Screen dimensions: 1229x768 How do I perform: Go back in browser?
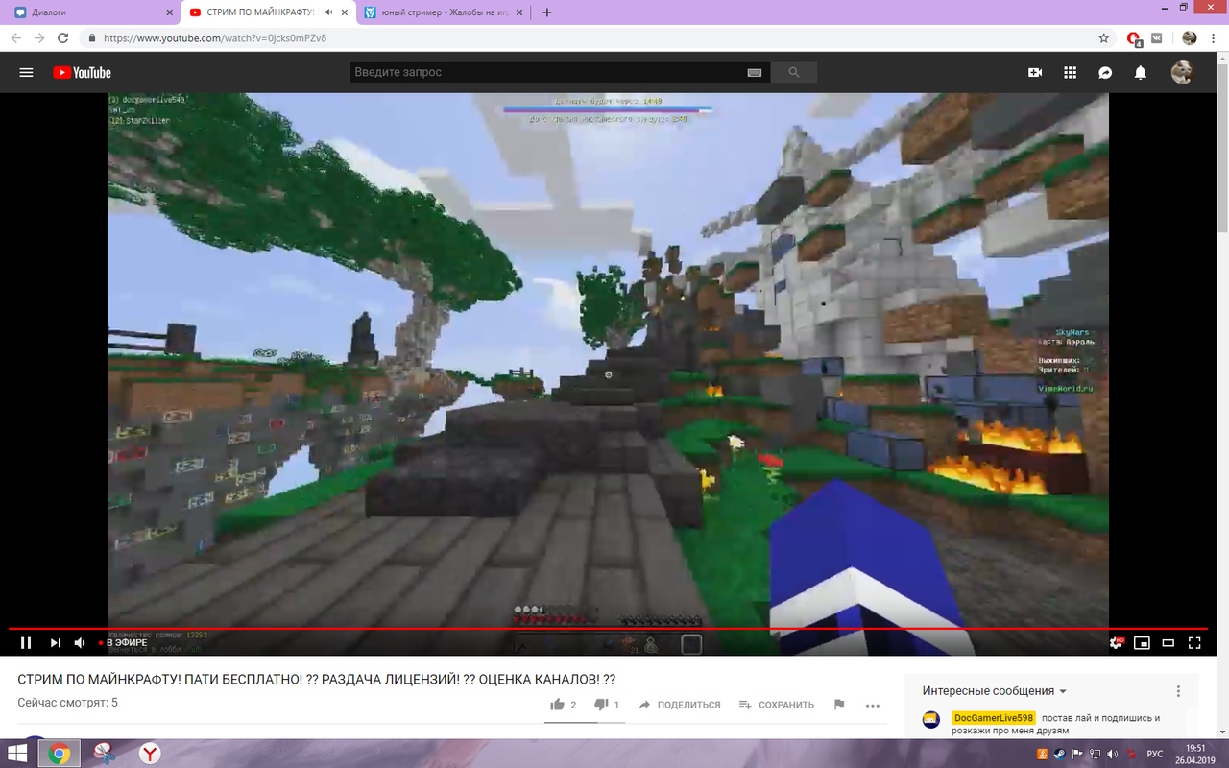point(16,38)
